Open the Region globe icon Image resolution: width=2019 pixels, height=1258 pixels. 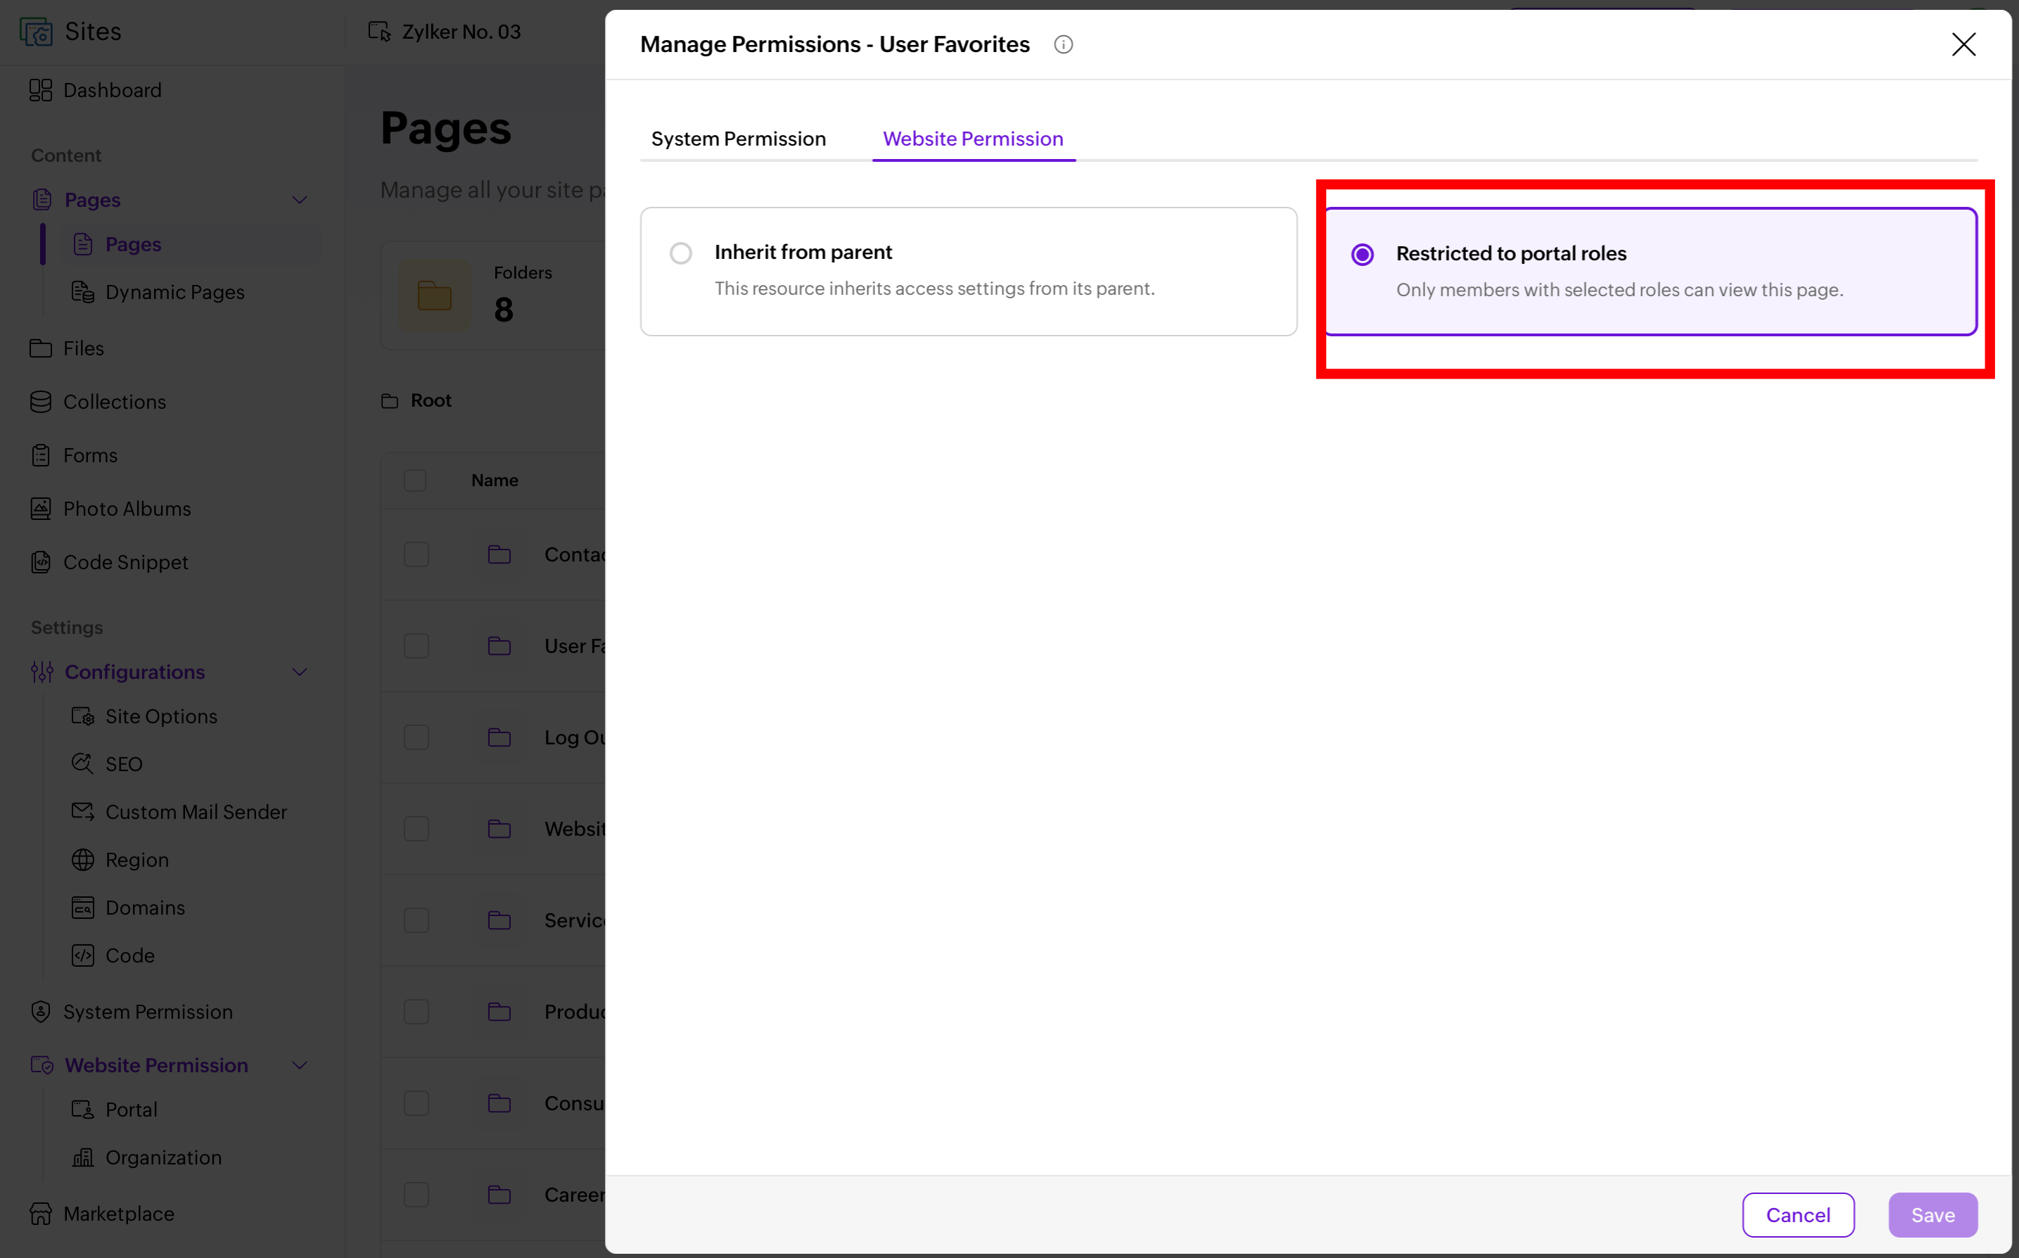click(x=82, y=860)
